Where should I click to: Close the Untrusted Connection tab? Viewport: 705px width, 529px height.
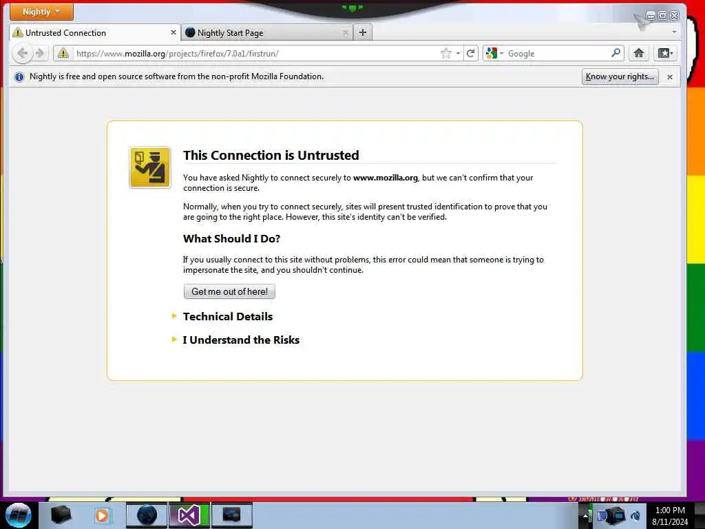pyautogui.click(x=173, y=32)
